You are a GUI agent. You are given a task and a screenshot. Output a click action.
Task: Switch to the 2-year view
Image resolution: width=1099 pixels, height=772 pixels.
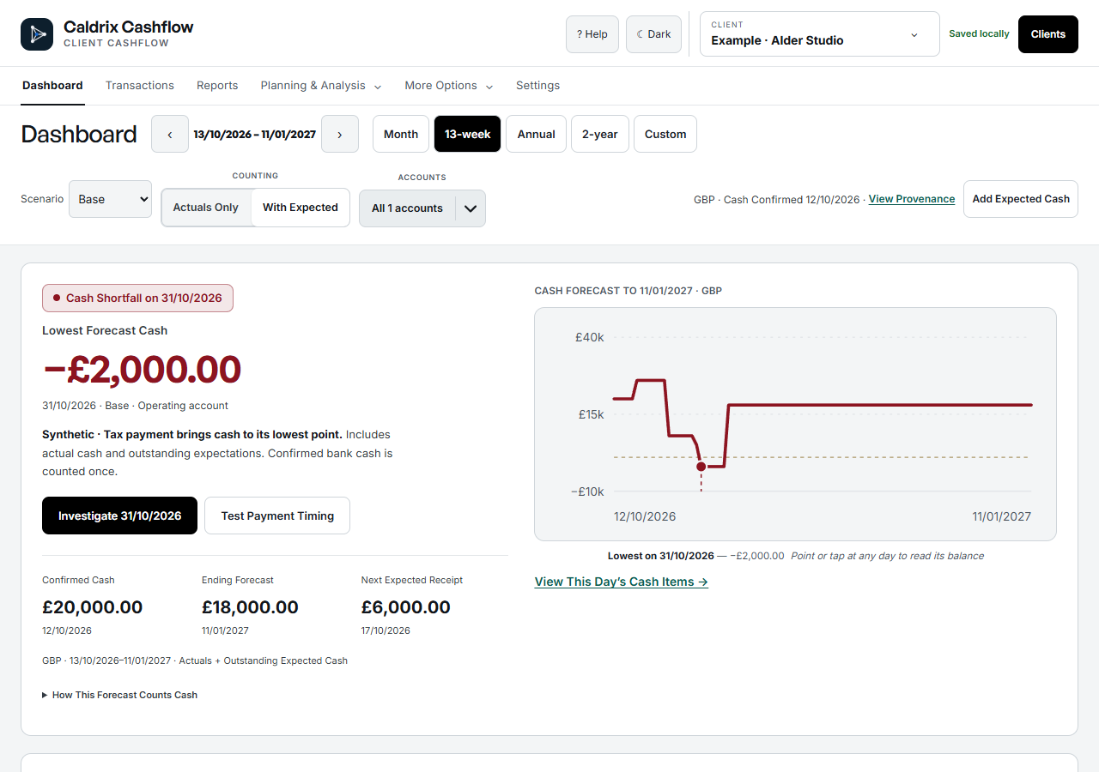click(600, 135)
